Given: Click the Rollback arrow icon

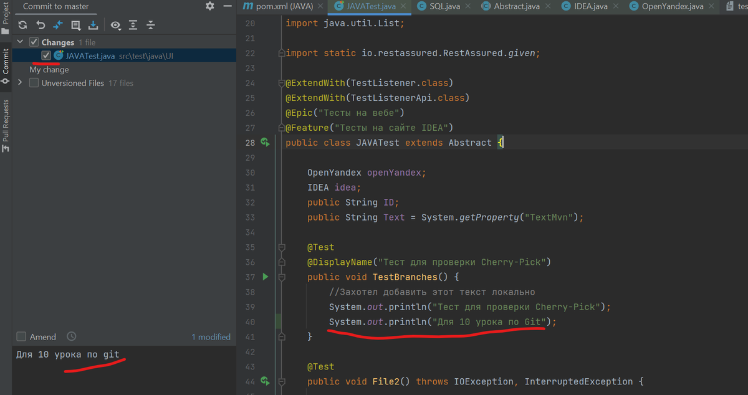Looking at the screenshot, I should coord(41,26).
